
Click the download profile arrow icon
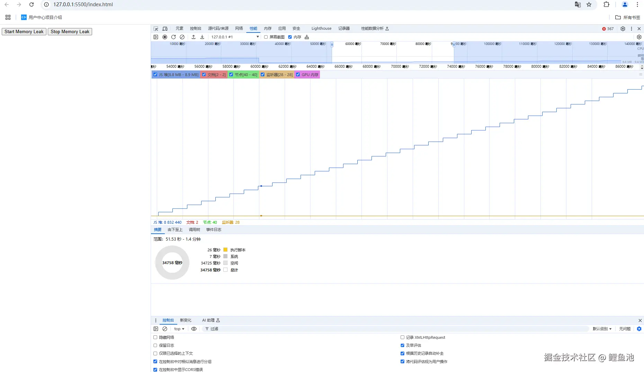(202, 37)
